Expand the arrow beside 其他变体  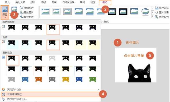click(98, 89)
